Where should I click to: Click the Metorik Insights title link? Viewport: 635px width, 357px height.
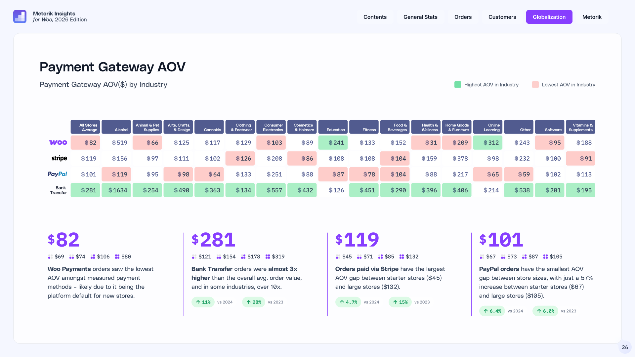(54, 14)
